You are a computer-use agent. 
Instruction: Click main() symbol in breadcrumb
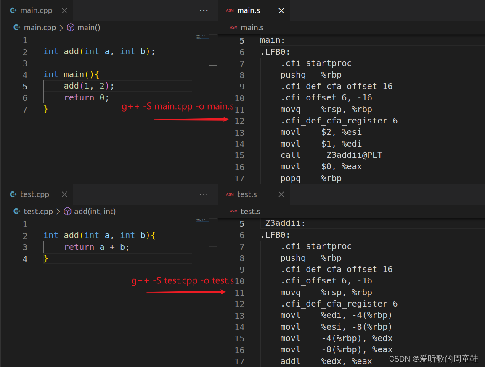[x=89, y=27]
